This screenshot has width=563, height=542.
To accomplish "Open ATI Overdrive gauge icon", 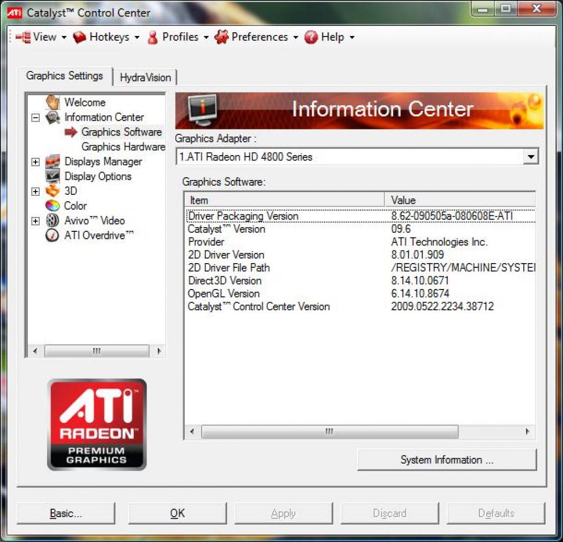I will pyautogui.click(x=52, y=235).
